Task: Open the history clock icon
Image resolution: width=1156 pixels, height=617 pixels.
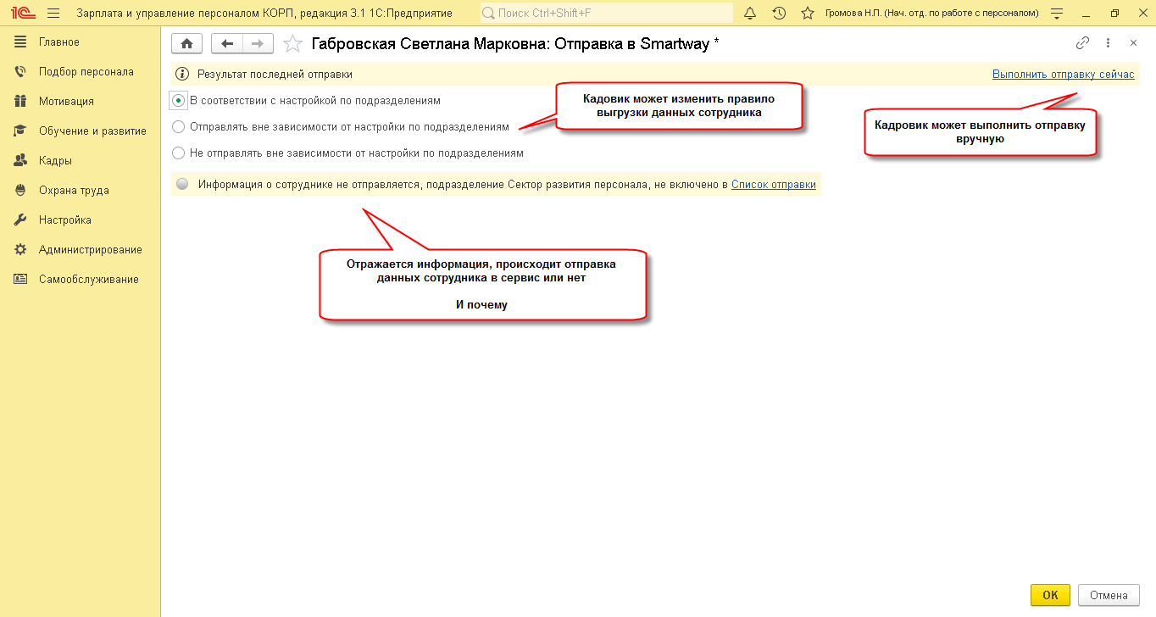Action: point(779,14)
